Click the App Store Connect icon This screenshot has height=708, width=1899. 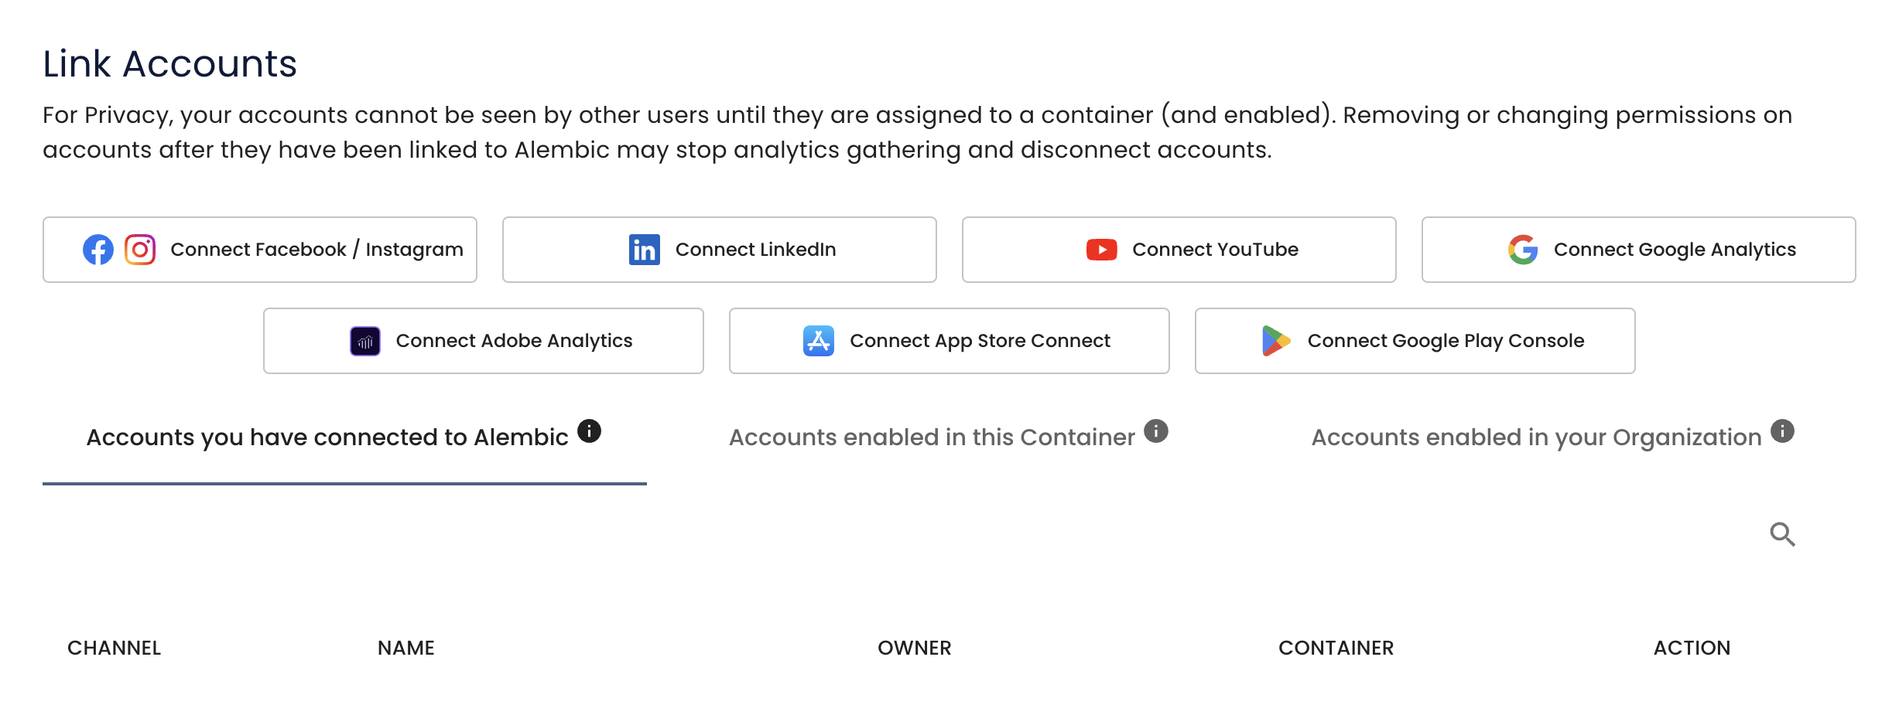pyautogui.click(x=819, y=340)
